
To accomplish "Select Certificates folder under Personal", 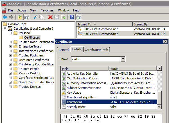I will (32, 37).
